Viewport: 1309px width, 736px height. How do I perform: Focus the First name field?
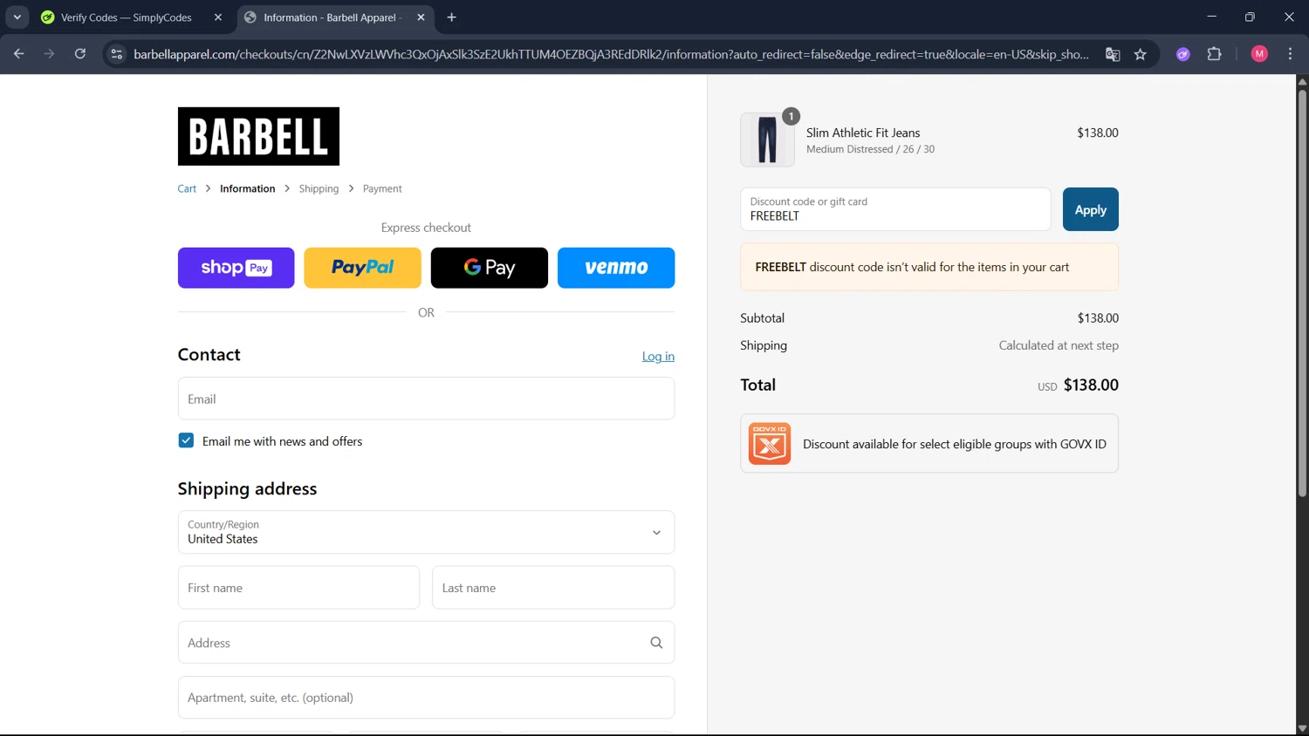point(298,588)
